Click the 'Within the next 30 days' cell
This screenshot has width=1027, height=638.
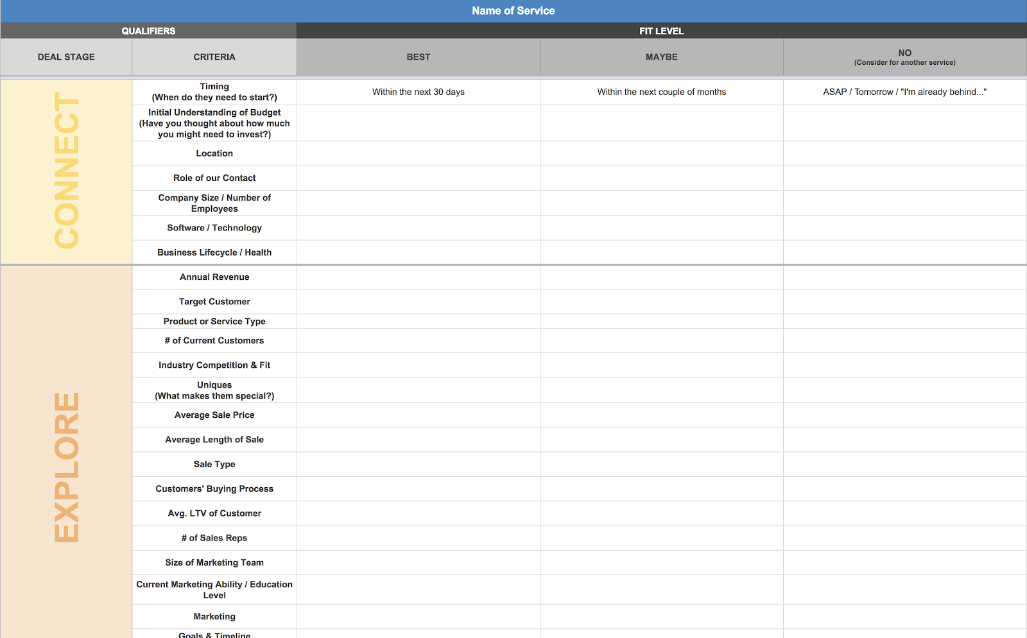(419, 92)
